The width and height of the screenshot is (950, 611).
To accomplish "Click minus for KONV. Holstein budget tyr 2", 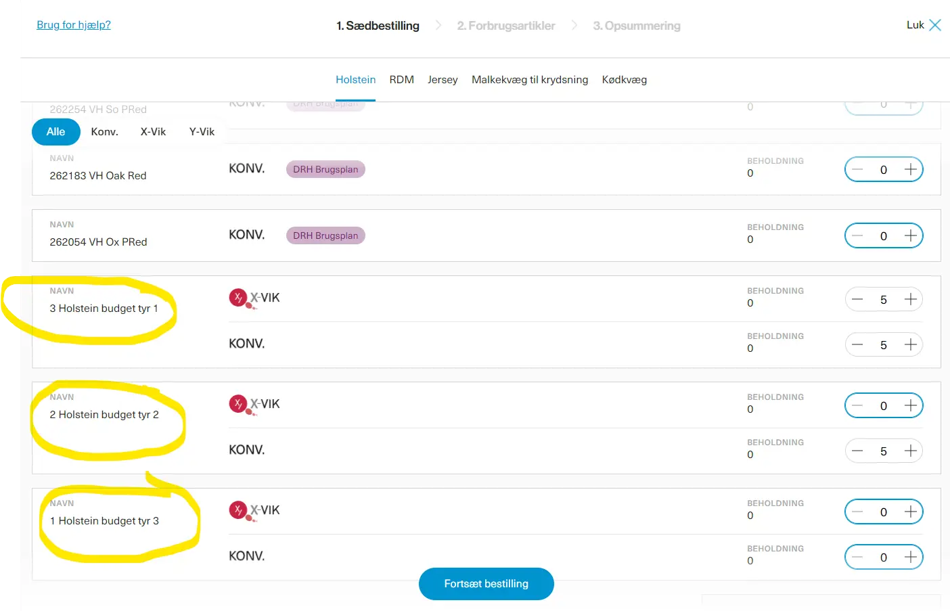I will click(857, 451).
